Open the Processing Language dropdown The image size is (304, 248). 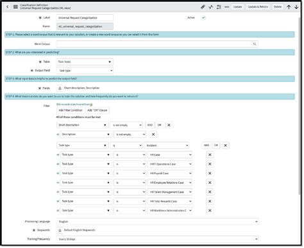pyautogui.click(x=157, y=222)
